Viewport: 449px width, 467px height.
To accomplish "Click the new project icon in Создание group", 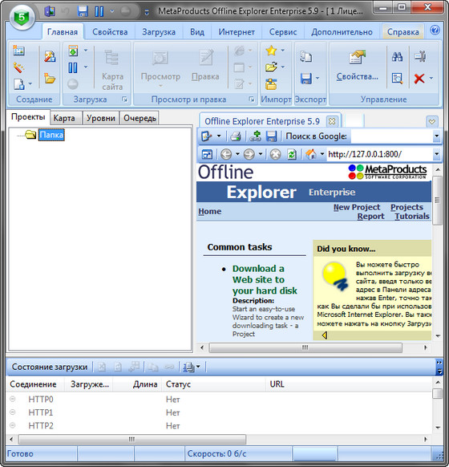I will [18, 51].
